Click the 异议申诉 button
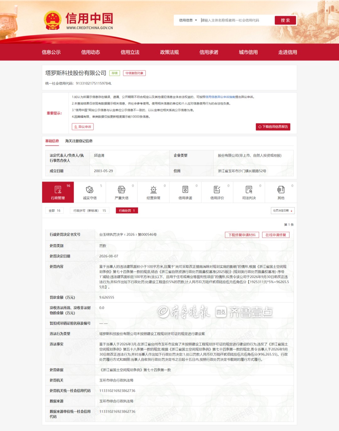The image size is (339, 431). (x=83, y=127)
